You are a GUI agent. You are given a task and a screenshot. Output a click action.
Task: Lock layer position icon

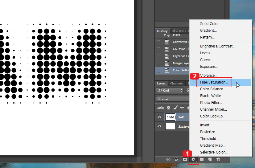(x=182, y=108)
